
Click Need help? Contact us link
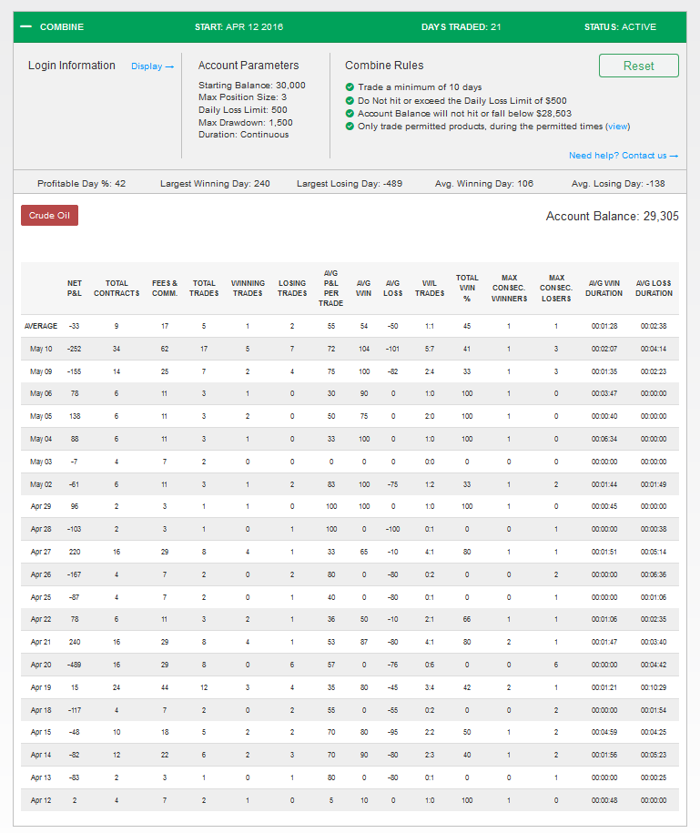coord(624,156)
